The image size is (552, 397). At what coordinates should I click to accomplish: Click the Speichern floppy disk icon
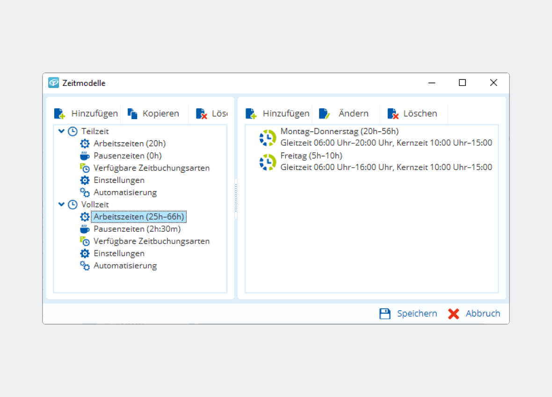[x=385, y=314]
